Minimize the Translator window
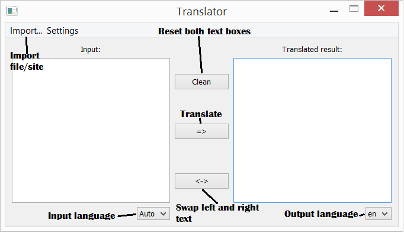Viewport: 404px width, 233px height. 334,11
